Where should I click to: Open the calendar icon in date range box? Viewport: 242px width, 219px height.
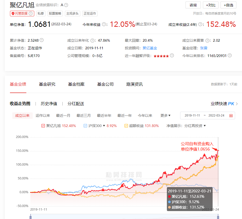point(231,116)
